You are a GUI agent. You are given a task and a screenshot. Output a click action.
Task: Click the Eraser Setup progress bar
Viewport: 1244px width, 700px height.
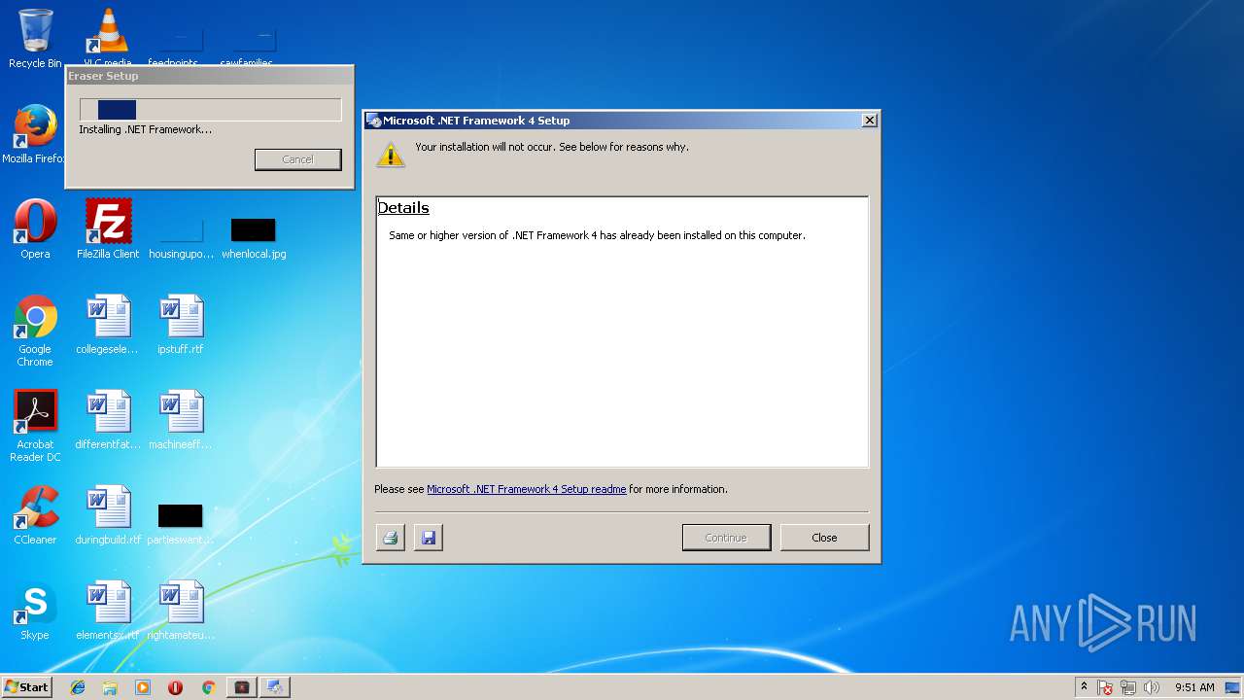click(210, 110)
